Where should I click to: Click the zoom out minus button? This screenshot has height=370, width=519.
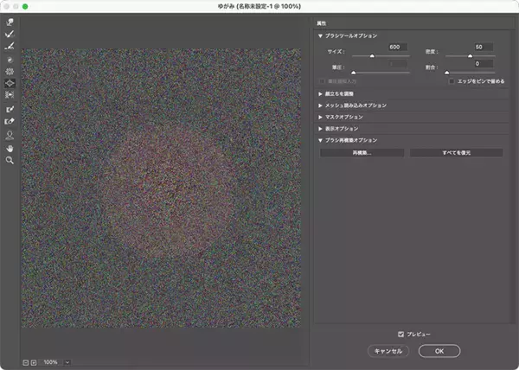click(x=25, y=363)
